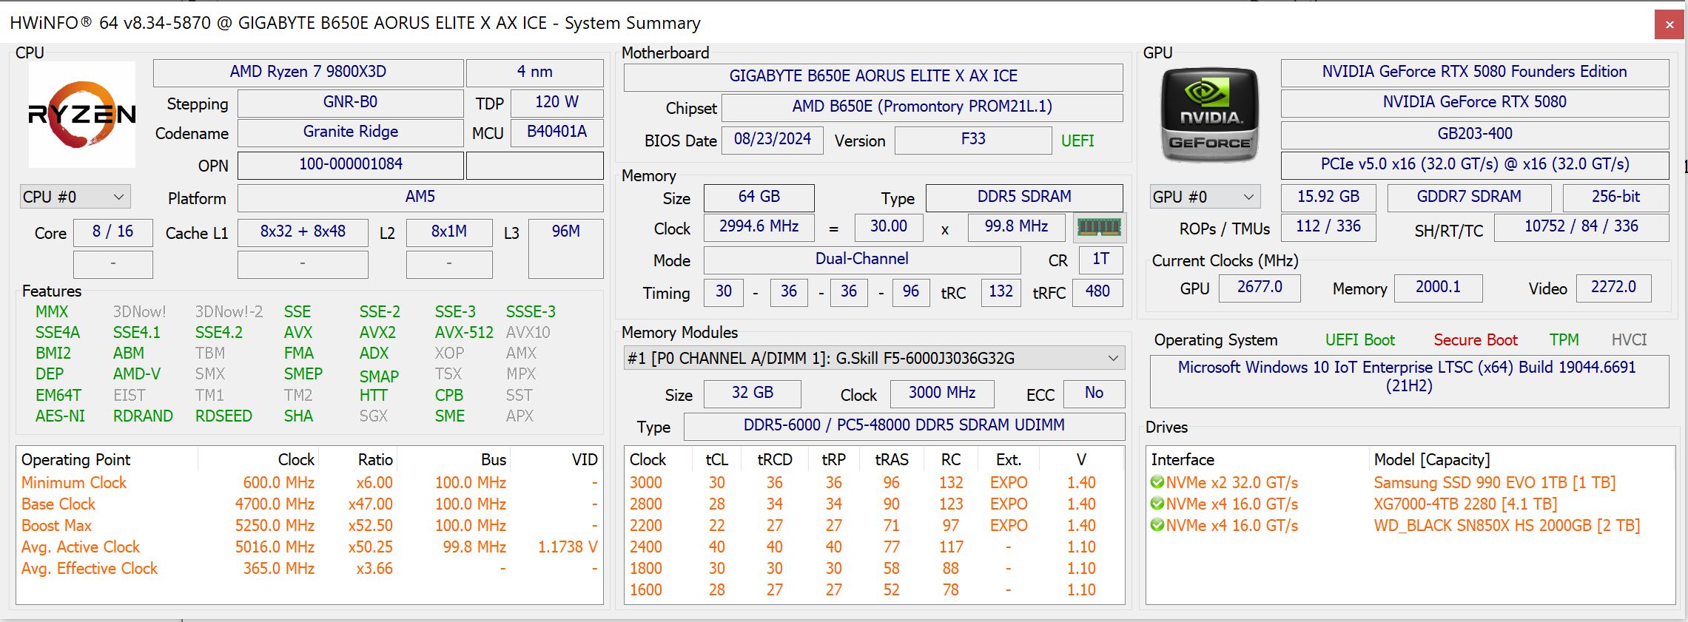Click the status checkmark for XG7000-4TB drive
Image resolution: width=1688 pixels, height=622 pixels.
click(x=1157, y=504)
